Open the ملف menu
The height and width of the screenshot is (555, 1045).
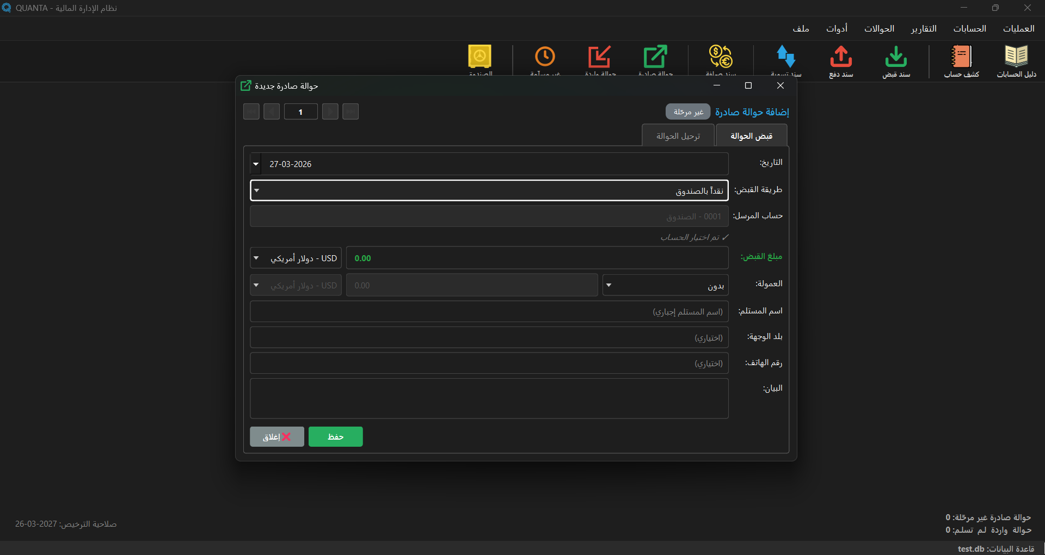[801, 28]
